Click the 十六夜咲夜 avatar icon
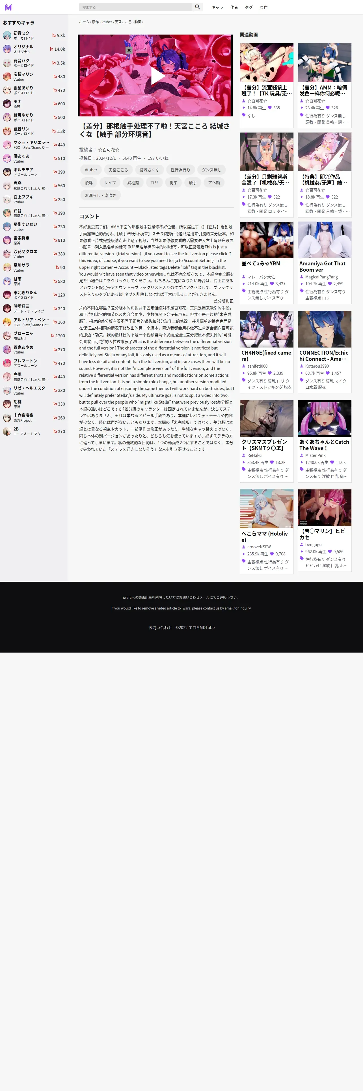This screenshot has height=1091, width=363. 7,417
